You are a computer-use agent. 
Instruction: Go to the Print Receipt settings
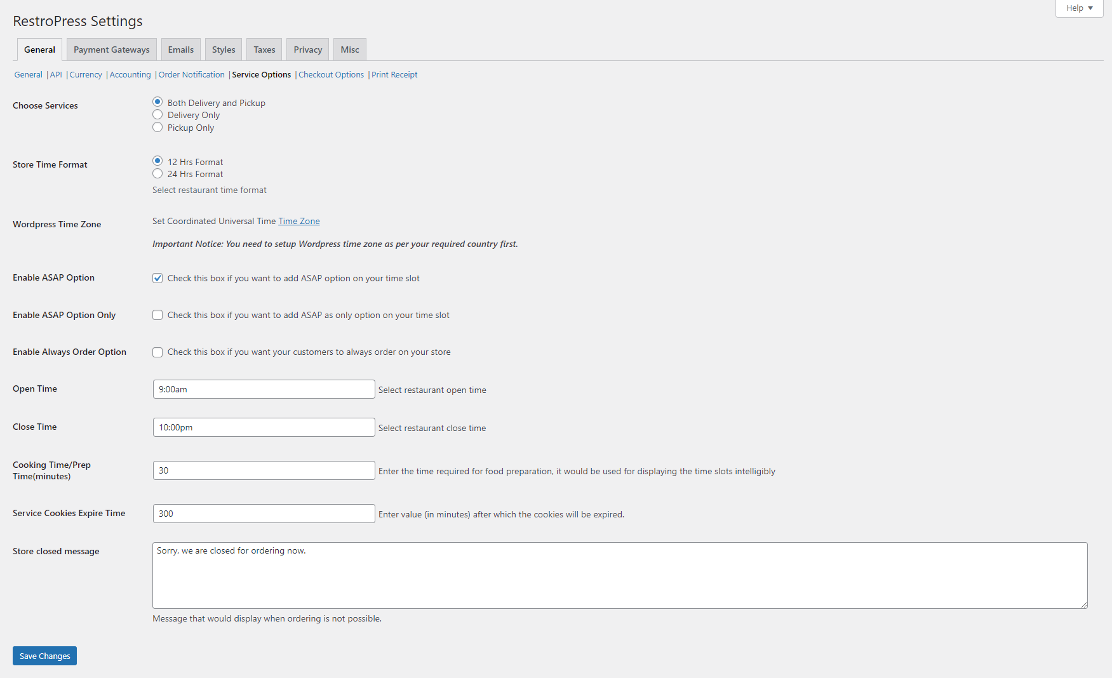point(394,74)
